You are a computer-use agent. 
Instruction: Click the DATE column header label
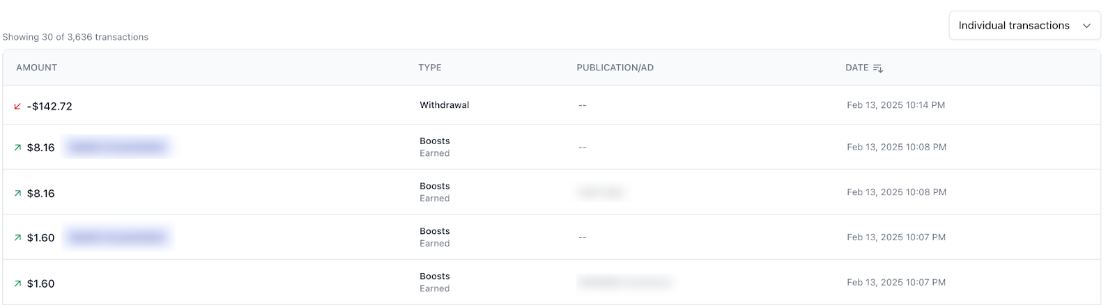coord(856,68)
